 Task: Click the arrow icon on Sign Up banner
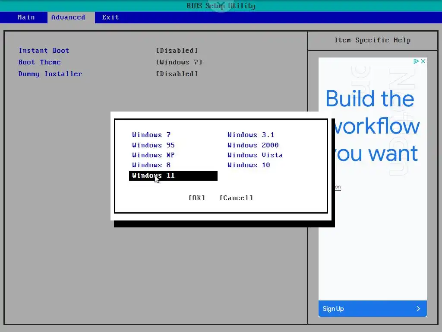click(418, 309)
